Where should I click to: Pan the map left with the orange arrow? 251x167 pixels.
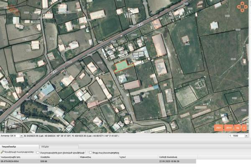pyautogui.click(x=239, y=7)
